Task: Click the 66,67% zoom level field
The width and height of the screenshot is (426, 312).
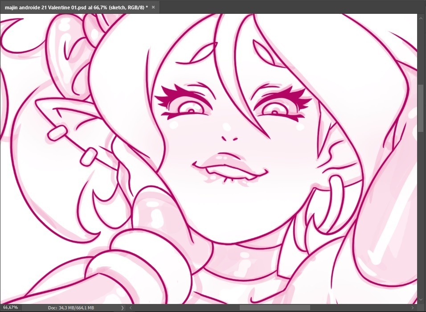Action: point(11,308)
